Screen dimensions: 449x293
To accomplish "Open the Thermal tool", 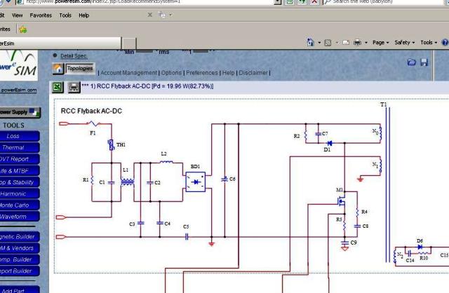I will pyautogui.click(x=20, y=148).
